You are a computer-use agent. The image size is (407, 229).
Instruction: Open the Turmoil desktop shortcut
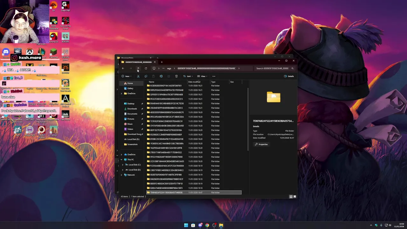tap(53, 131)
